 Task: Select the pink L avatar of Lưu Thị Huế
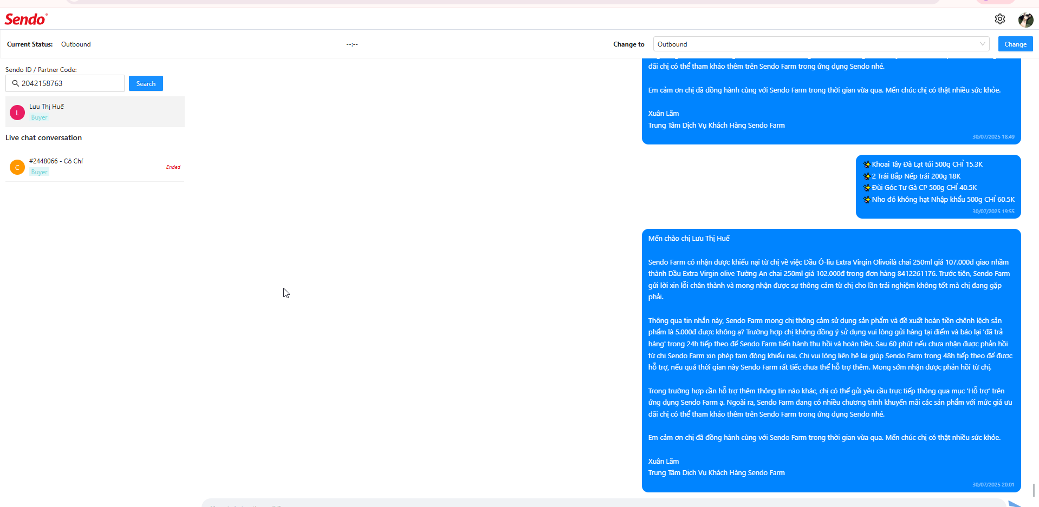pyautogui.click(x=17, y=113)
